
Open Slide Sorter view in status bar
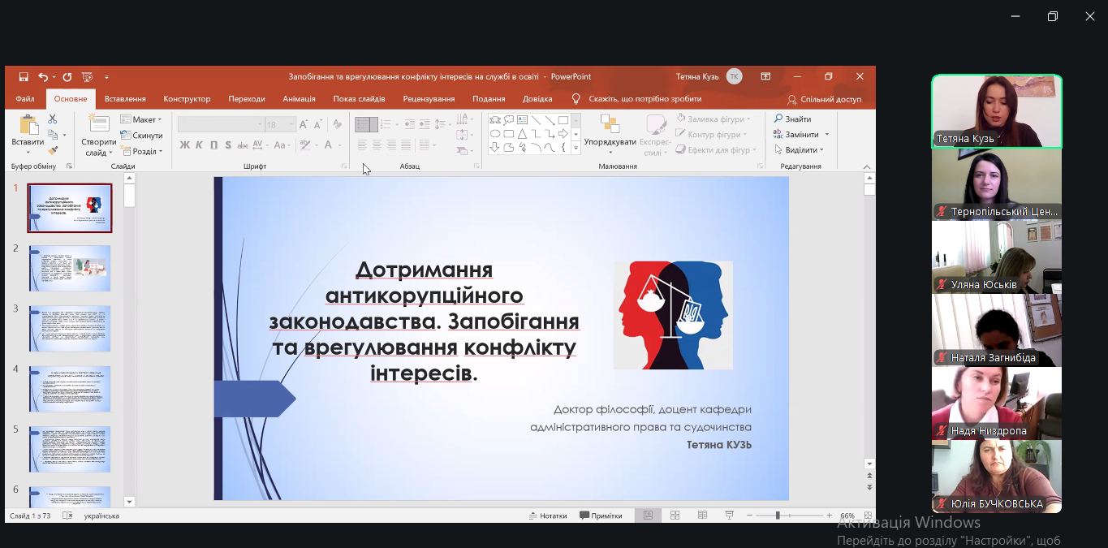pyautogui.click(x=675, y=516)
